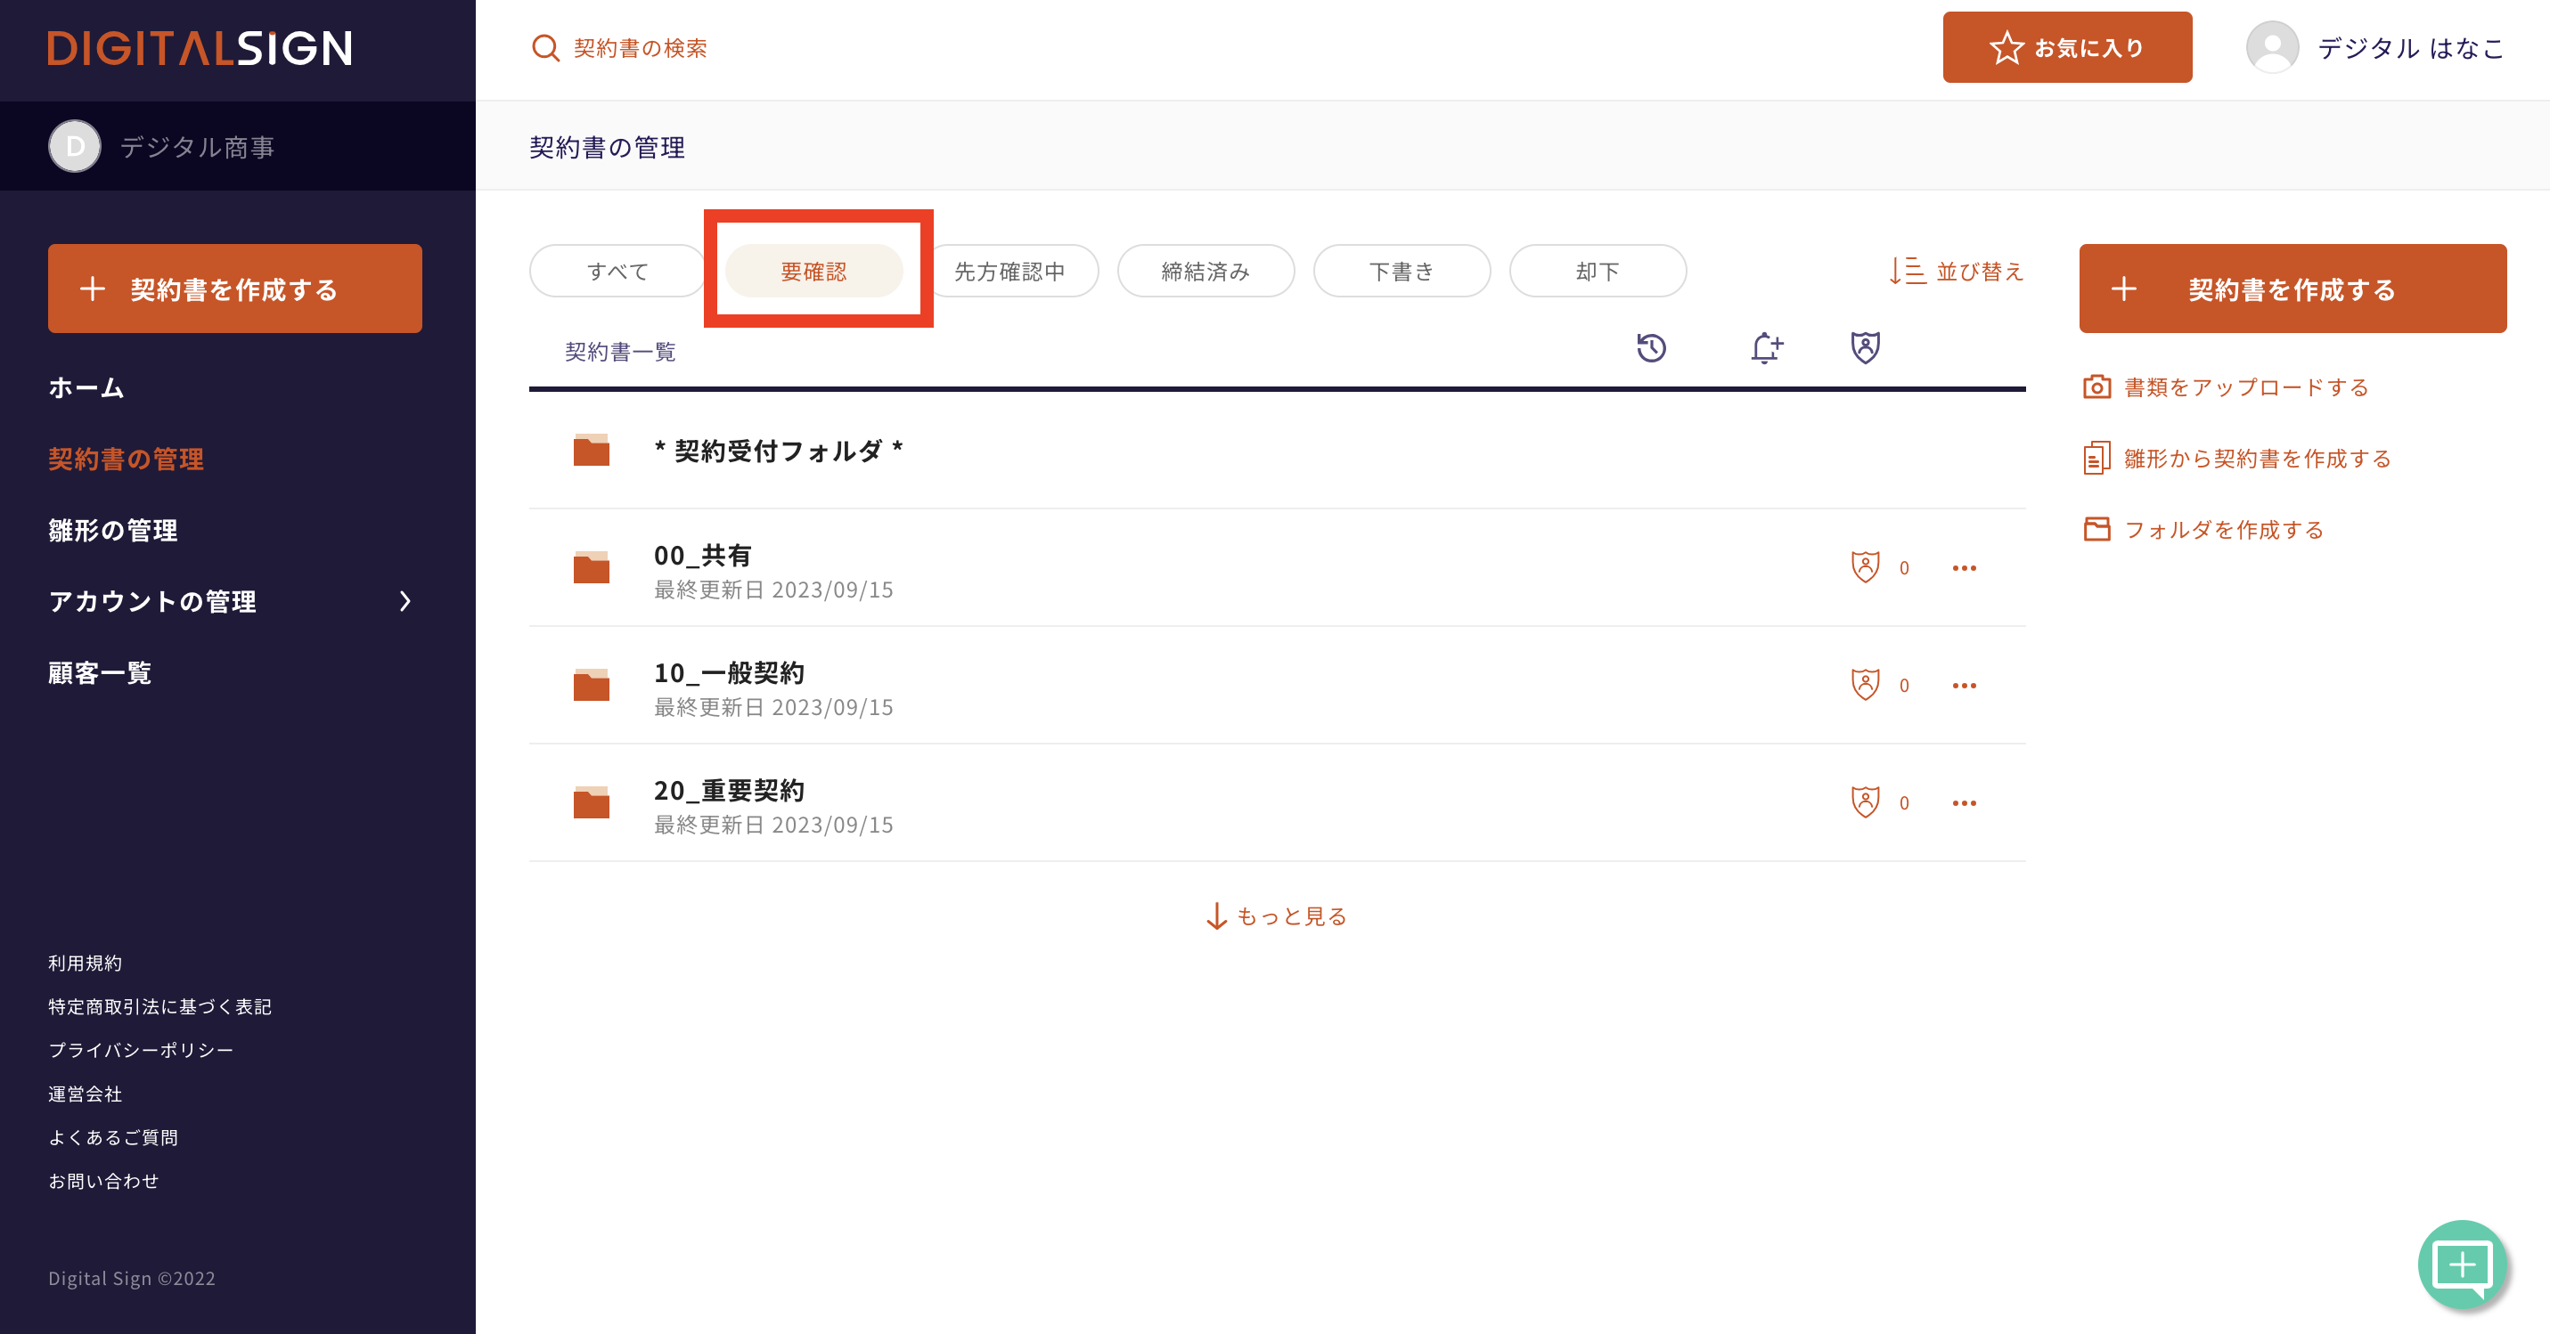Open the chat widget button at bottom right

pyautogui.click(x=2462, y=1265)
